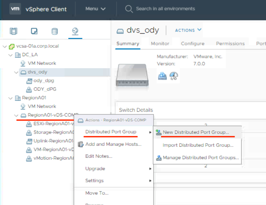266x205 pixels.
Task: Switch to the Summary tab
Action: 128,44
